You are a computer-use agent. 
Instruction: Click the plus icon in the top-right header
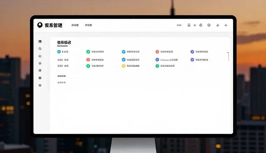[x=226, y=25]
